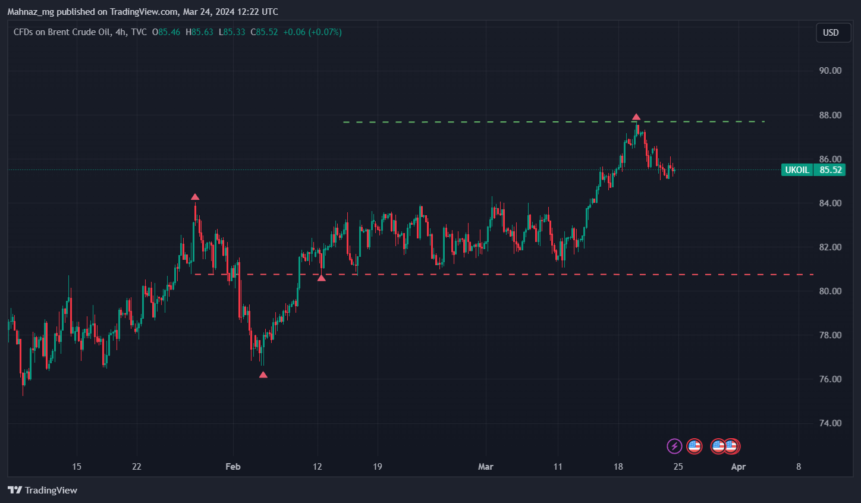Click the green 85.52 price tag on the price axis
This screenshot has height=503, width=861.
pos(830,170)
